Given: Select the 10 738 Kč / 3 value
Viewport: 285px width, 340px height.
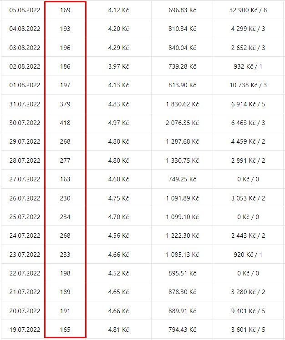Looking at the screenshot, I should [x=248, y=85].
